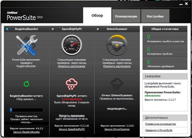
Task: Click Изменить расписание under SpeedUpMyPC
Action: pos(72,66)
